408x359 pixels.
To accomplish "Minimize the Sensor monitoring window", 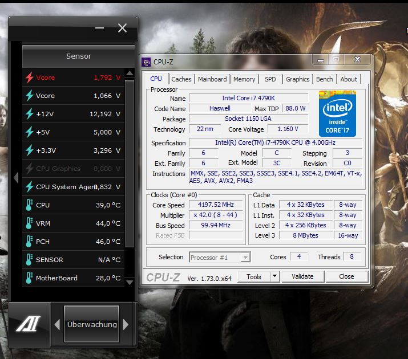I will [x=99, y=28].
